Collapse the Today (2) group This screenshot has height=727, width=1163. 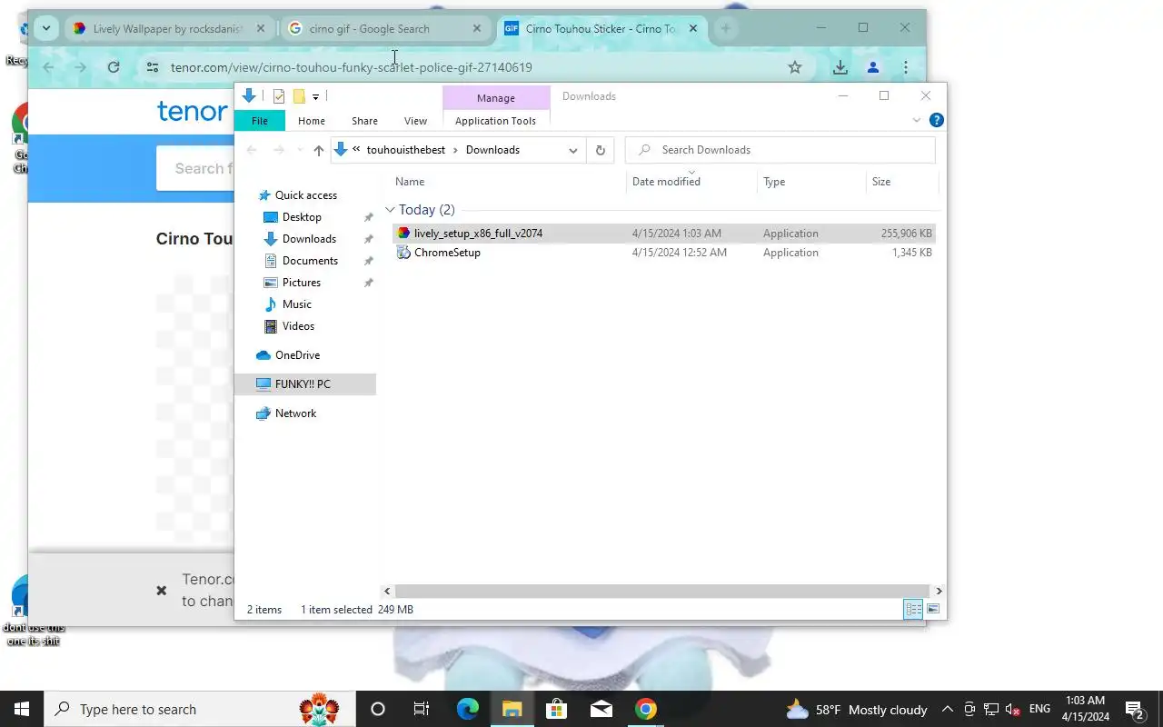click(x=390, y=210)
